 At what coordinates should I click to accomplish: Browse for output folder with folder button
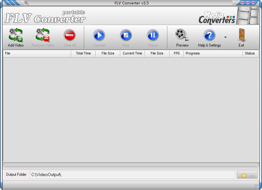[247, 175]
